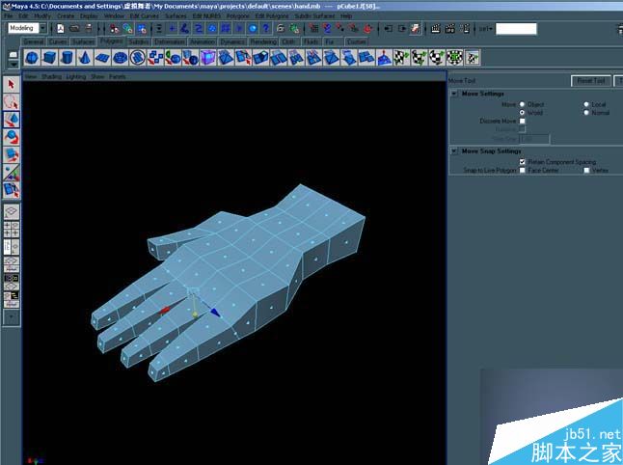Select the Normal move radio option
Viewport: 623px width, 465px height.
(x=586, y=113)
